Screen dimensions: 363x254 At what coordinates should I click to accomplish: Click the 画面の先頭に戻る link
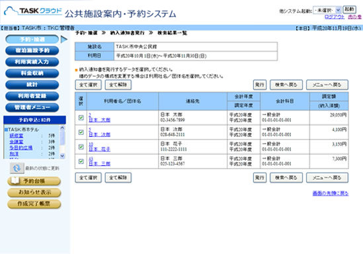(331, 193)
